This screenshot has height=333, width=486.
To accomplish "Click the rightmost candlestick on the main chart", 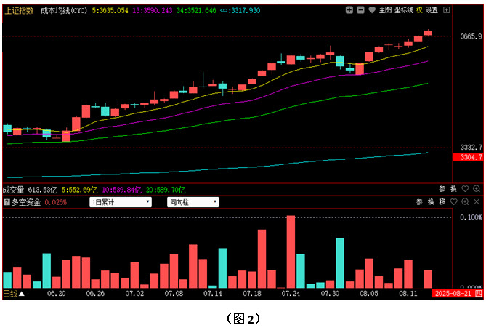I will (x=428, y=33).
